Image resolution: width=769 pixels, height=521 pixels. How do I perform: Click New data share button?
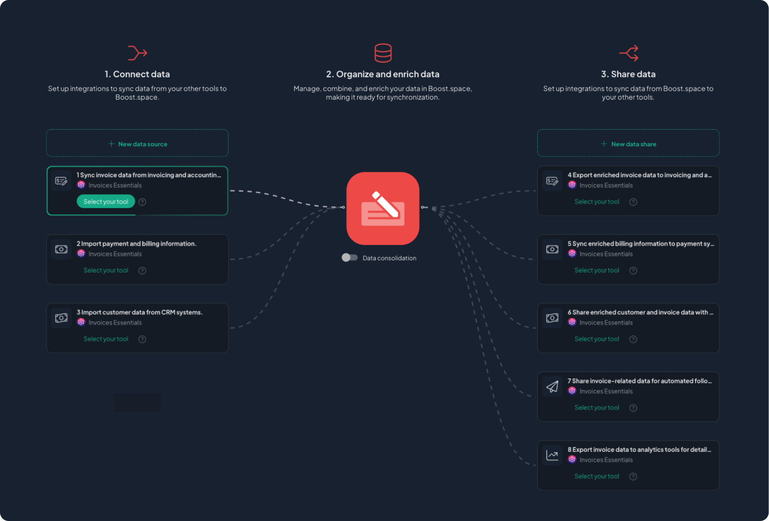(x=628, y=144)
